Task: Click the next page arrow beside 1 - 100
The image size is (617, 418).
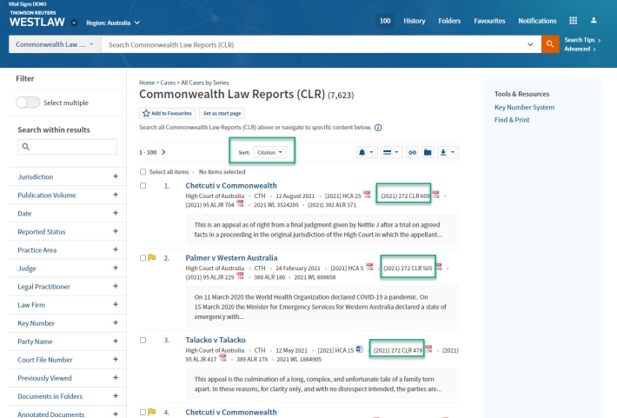Action: coord(163,152)
